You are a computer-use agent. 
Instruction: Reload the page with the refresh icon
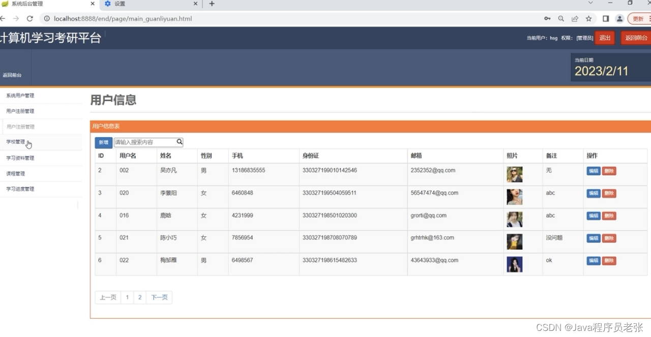[x=30, y=18]
